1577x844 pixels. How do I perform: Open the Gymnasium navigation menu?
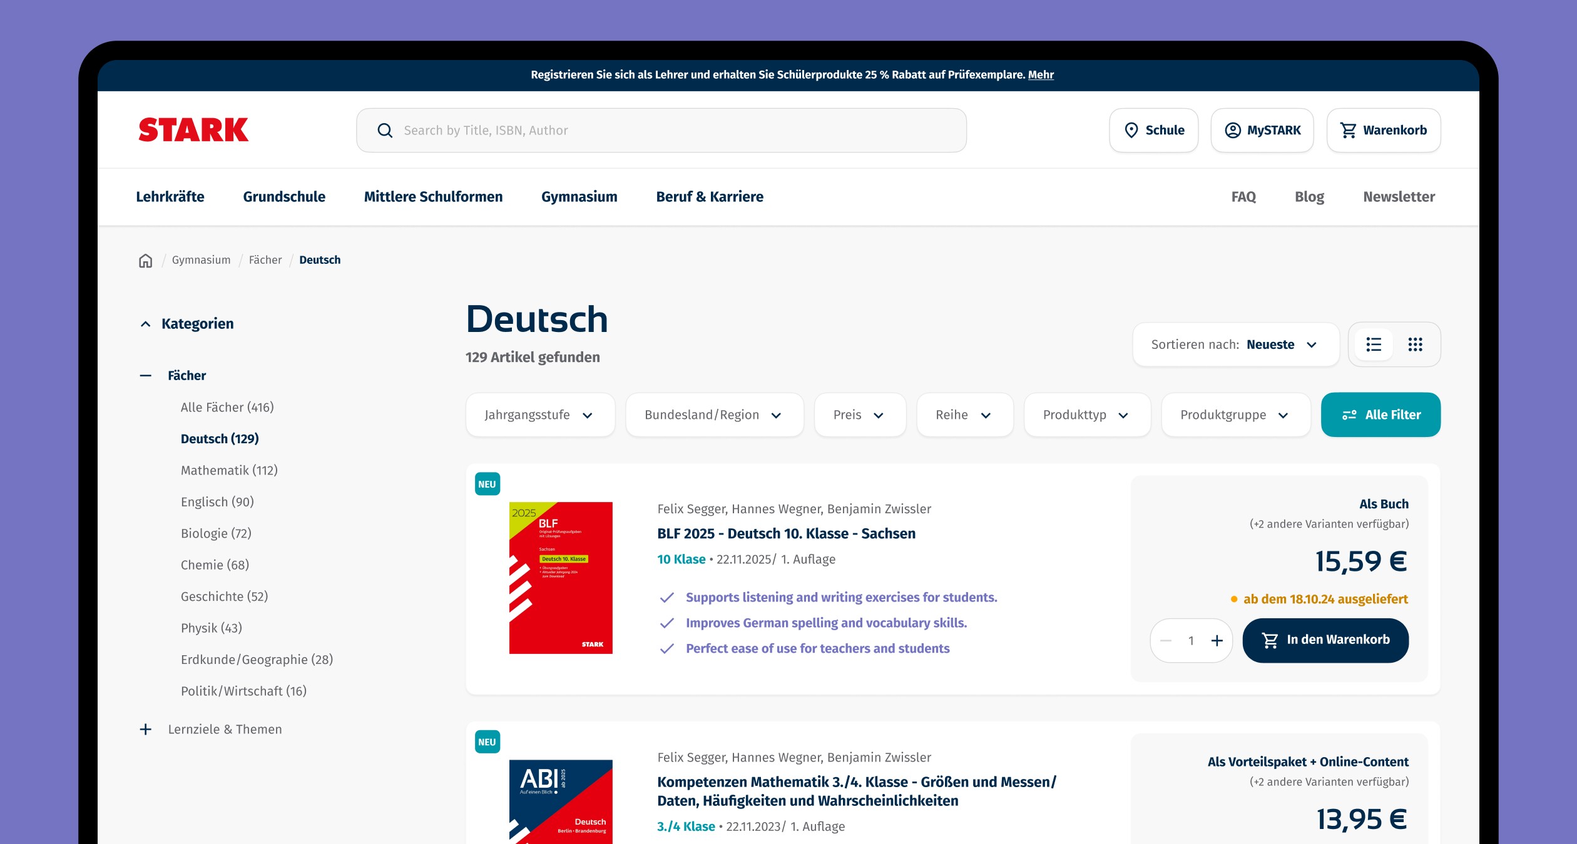(579, 197)
